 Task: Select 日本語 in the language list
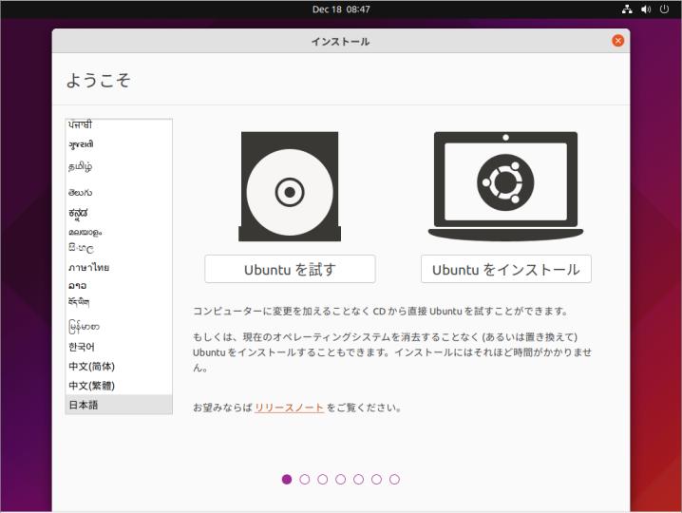[x=119, y=405]
